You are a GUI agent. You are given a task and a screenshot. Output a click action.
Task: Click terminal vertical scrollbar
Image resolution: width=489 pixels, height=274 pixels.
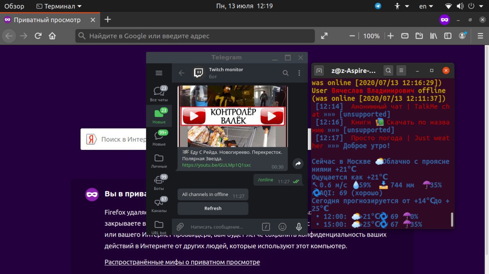[x=452, y=220]
